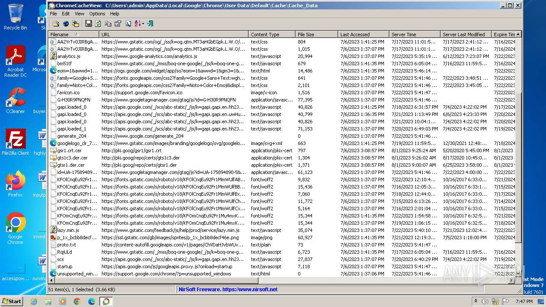The height and width of the screenshot is (307, 546).
Task: Select the gtsr1.der.cer row
Action: pos(282,165)
